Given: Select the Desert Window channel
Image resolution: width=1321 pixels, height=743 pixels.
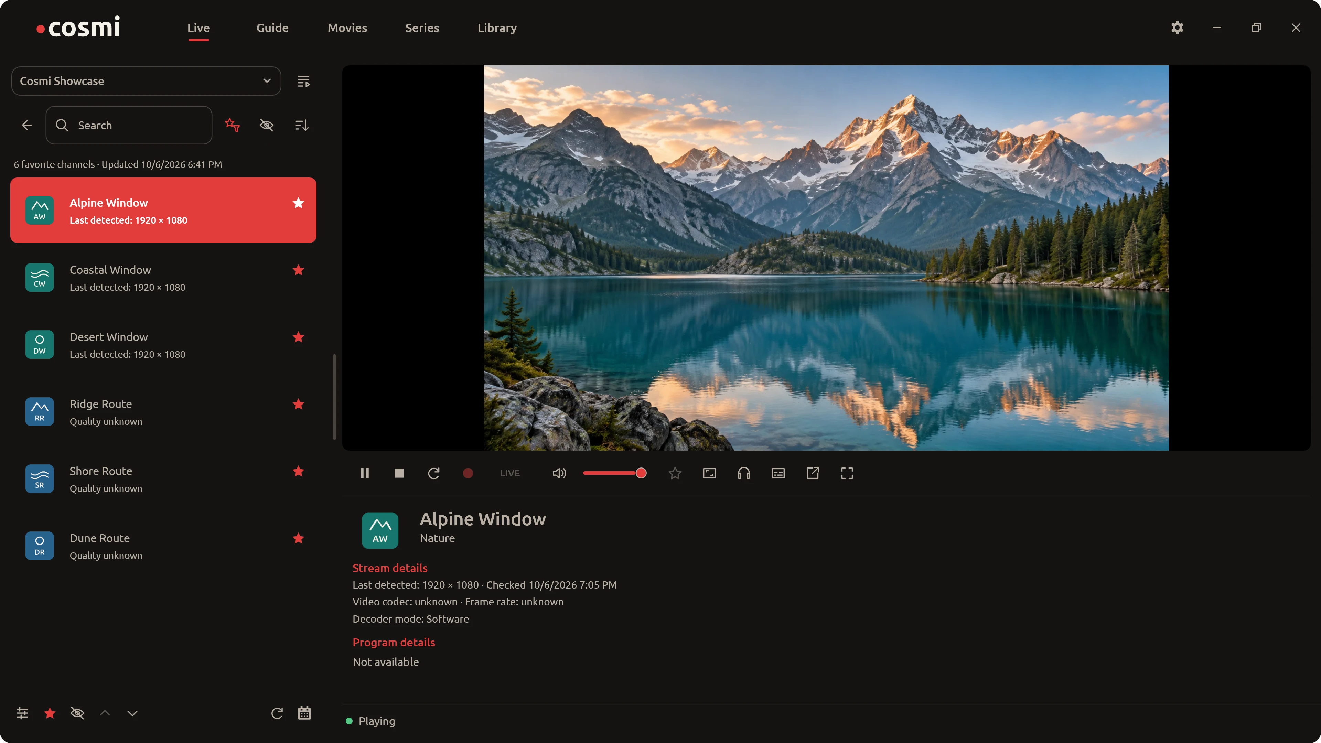Looking at the screenshot, I should click(x=163, y=345).
